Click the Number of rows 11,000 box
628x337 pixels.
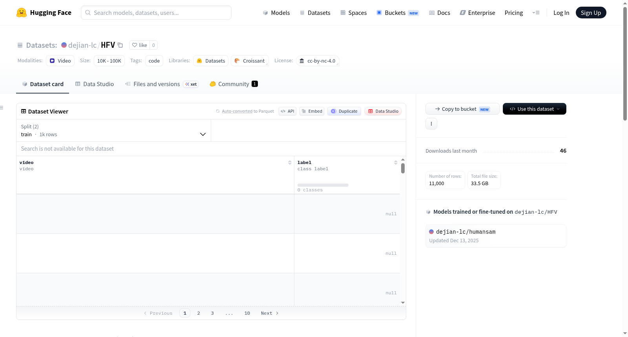(445, 180)
